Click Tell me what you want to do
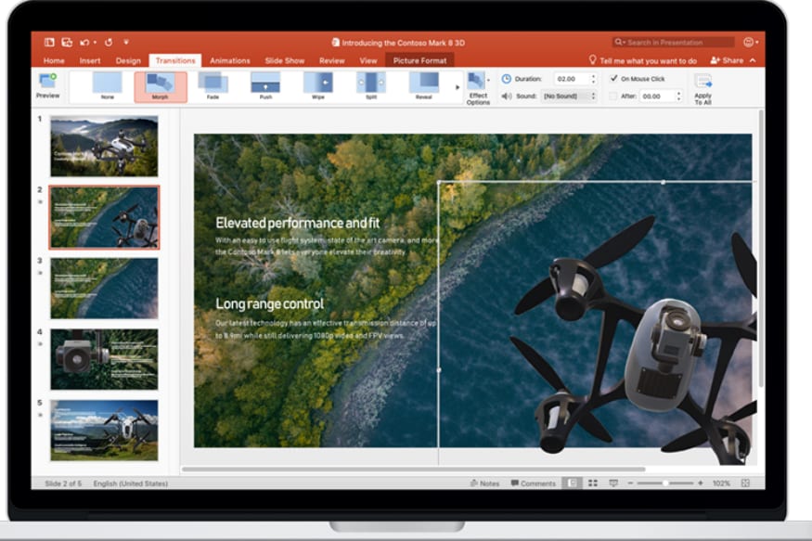The height and width of the screenshot is (541, 812). [x=648, y=60]
